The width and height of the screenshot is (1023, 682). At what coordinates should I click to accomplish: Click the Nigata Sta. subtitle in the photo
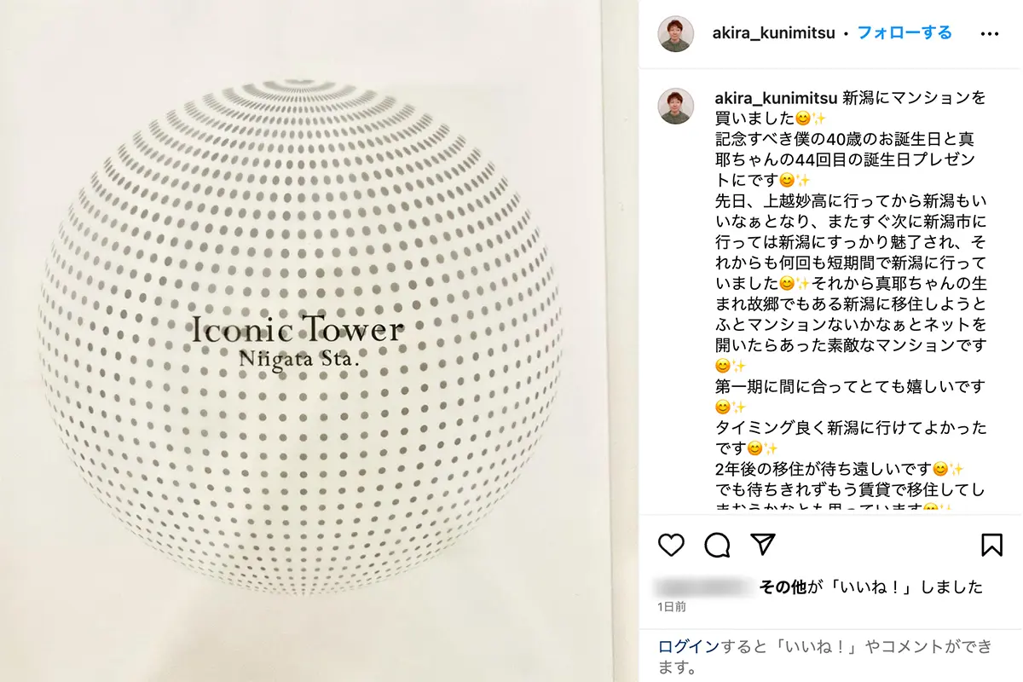pos(298,359)
